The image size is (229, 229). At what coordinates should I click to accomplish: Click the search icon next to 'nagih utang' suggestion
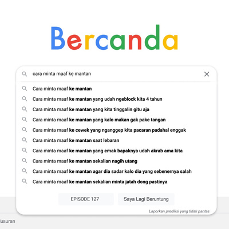point(25,160)
